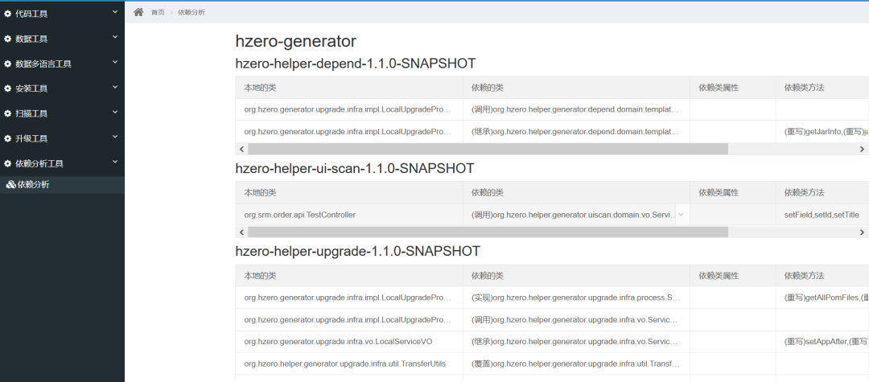The height and width of the screenshot is (382, 869).
Task: Click the cubes icon beside 依赖分析
Action: [10, 185]
